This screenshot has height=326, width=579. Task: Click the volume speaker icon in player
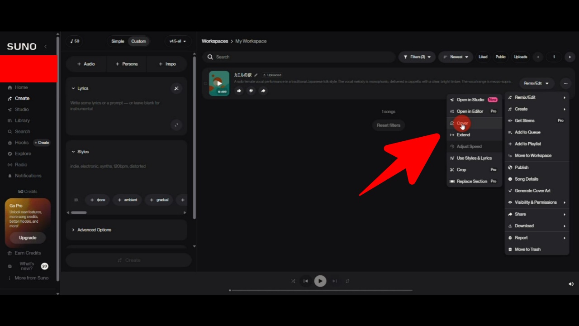click(x=571, y=284)
